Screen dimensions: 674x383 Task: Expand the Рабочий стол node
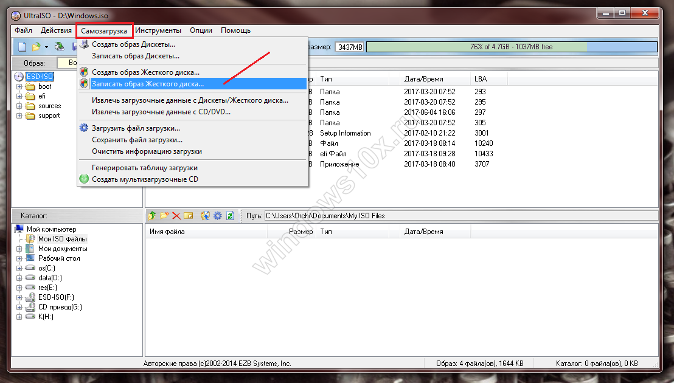coord(19,258)
